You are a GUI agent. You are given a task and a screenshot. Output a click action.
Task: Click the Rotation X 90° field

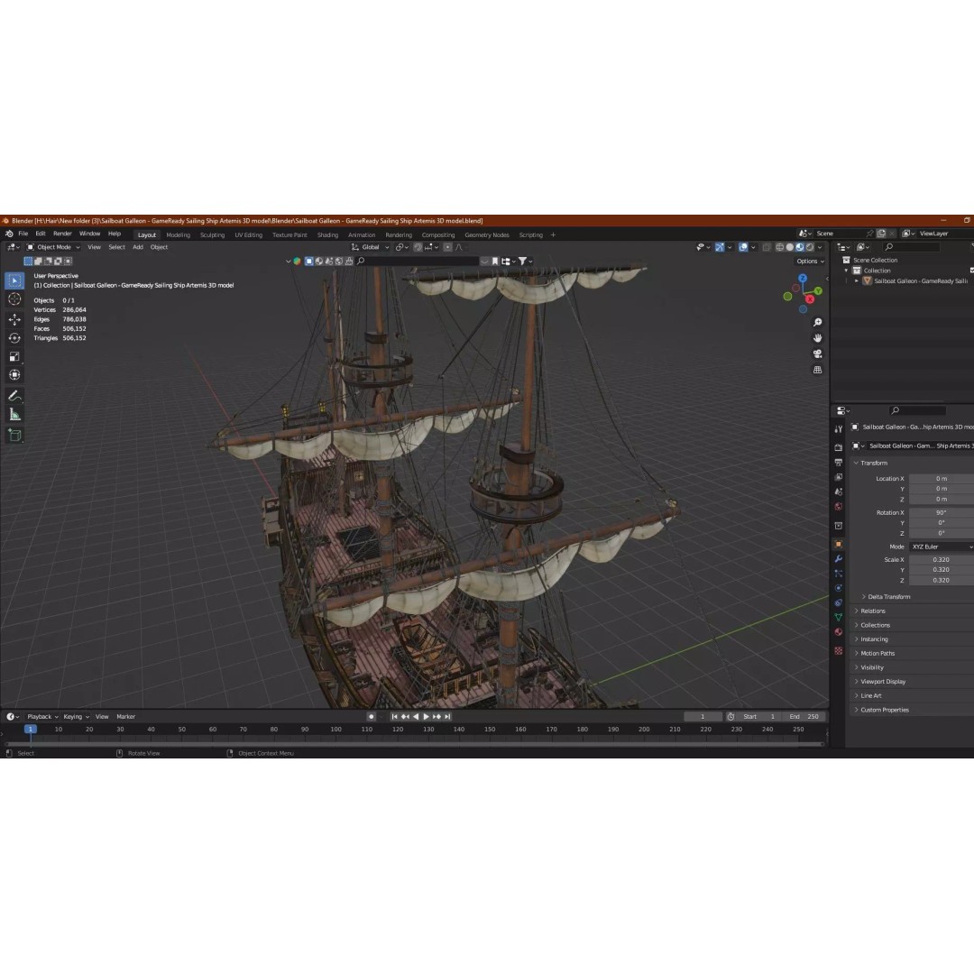(941, 513)
